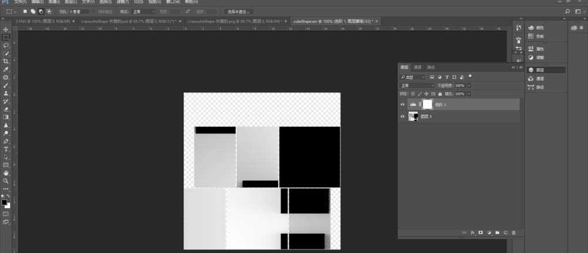The width and height of the screenshot is (588, 253).
Task: Switch to 路径 tab in Layers panel
Action: (x=431, y=67)
